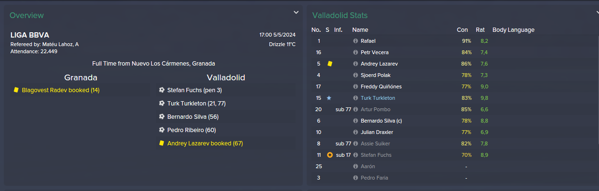Collapse the Overview panel with its chevron
Screen dimensions: 599x191
pyautogui.click(x=296, y=12)
